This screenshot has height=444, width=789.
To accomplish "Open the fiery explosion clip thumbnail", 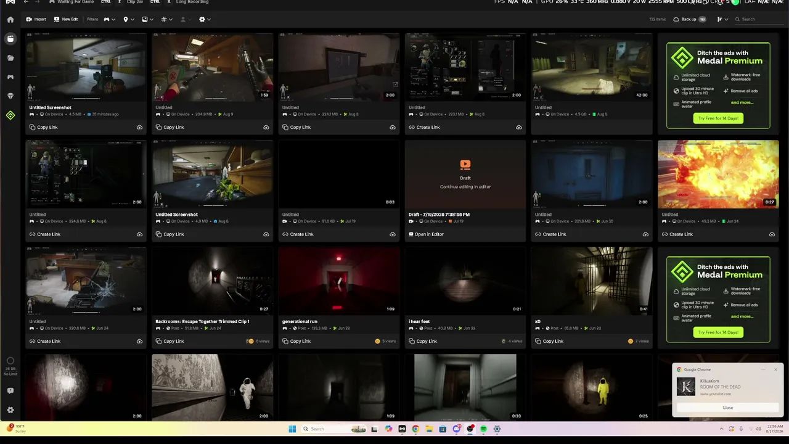I will tap(718, 174).
